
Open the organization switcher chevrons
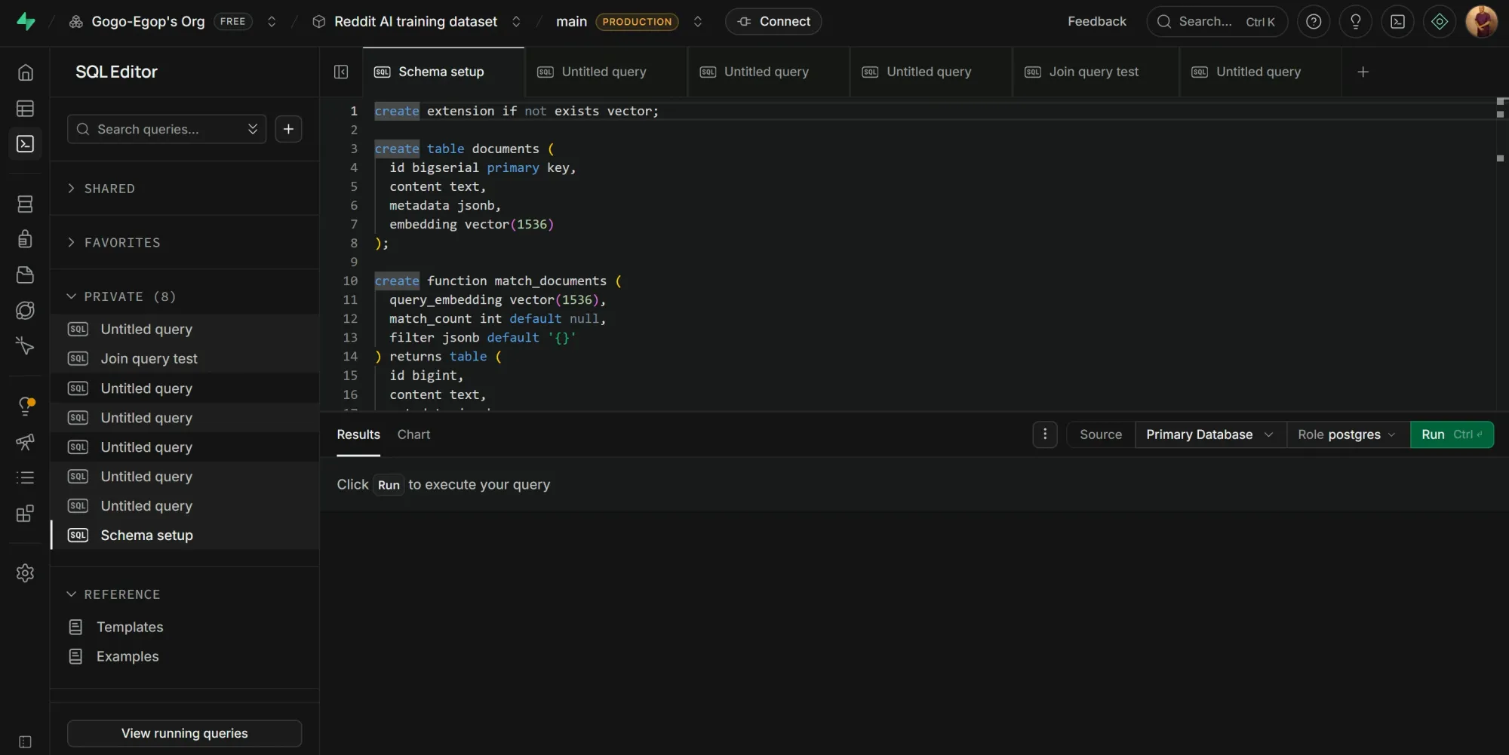click(272, 21)
